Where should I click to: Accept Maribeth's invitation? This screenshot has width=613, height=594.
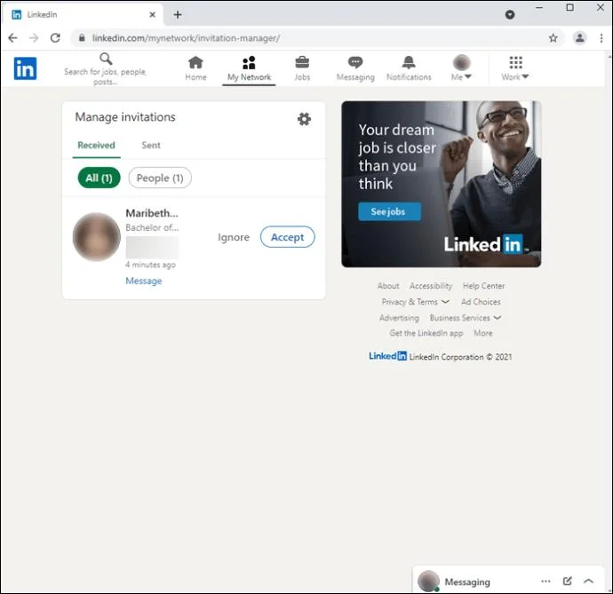click(287, 237)
